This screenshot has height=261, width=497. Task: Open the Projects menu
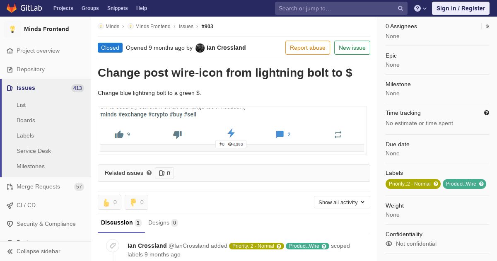pyautogui.click(x=63, y=8)
